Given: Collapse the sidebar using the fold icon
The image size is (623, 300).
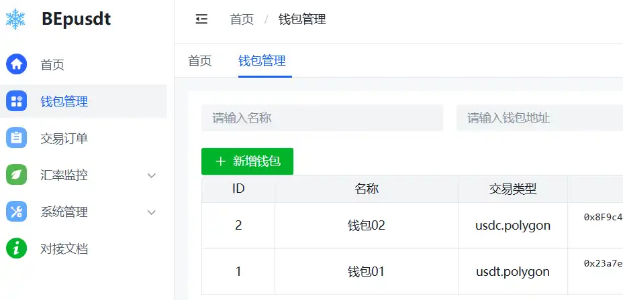Looking at the screenshot, I should point(201,19).
